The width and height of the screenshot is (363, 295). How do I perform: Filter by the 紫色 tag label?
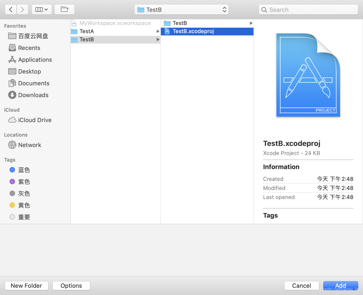24,182
